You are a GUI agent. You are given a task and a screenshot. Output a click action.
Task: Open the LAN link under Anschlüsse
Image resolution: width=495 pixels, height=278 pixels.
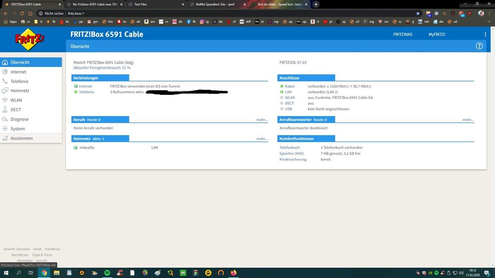click(x=288, y=92)
